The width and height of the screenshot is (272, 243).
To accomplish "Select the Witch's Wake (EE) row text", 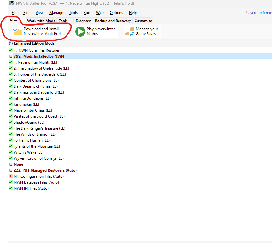I will pyautogui.click(x=29, y=152).
